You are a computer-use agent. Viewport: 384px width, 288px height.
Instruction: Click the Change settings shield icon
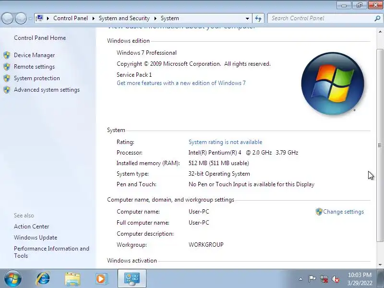[x=319, y=212]
